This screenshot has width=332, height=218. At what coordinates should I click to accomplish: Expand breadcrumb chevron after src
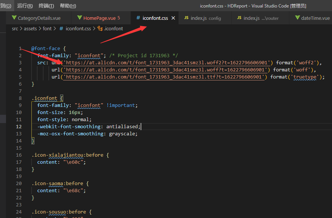(x=21, y=28)
